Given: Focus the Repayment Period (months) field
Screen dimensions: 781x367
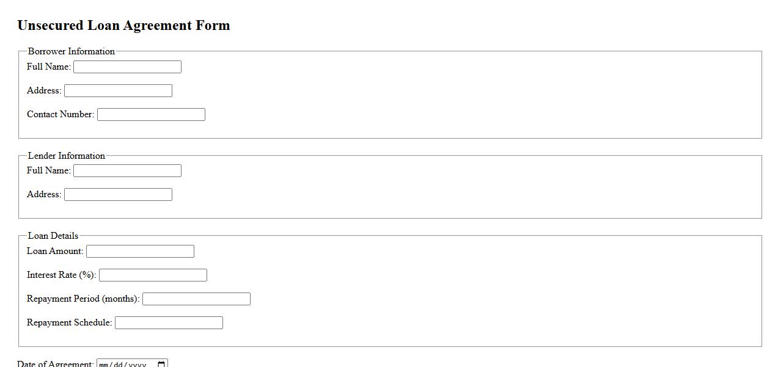Looking at the screenshot, I should point(196,299).
